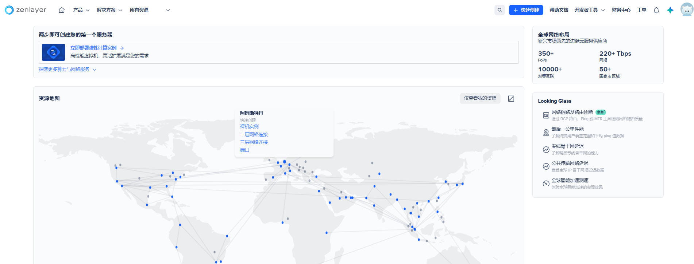Viewport: 694px width, 264px height.
Task: Click the Looking Glass heading
Action: pyautogui.click(x=555, y=101)
